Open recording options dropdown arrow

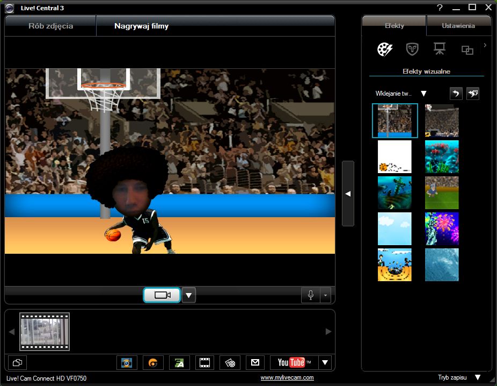pos(188,295)
